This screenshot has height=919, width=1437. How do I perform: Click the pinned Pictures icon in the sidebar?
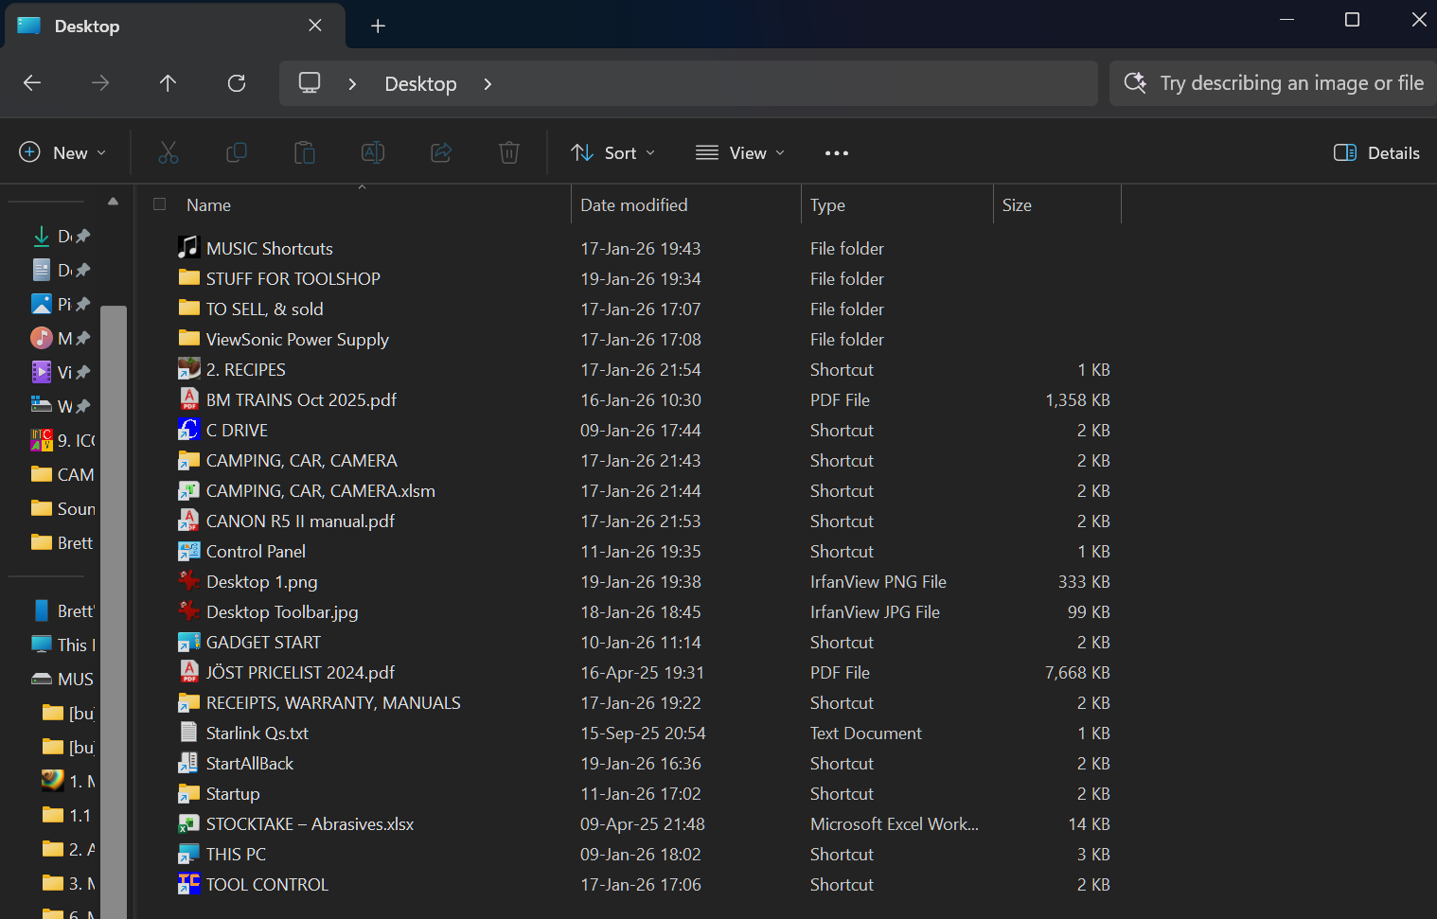pos(42,304)
